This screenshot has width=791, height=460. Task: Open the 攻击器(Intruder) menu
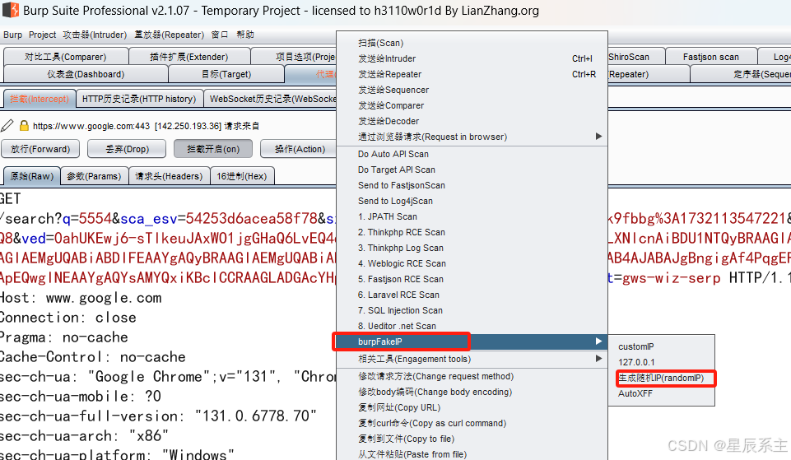click(95, 35)
